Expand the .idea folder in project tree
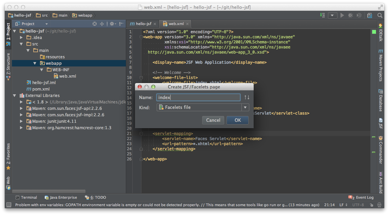The height and width of the screenshot is (215, 389). coord(21,37)
